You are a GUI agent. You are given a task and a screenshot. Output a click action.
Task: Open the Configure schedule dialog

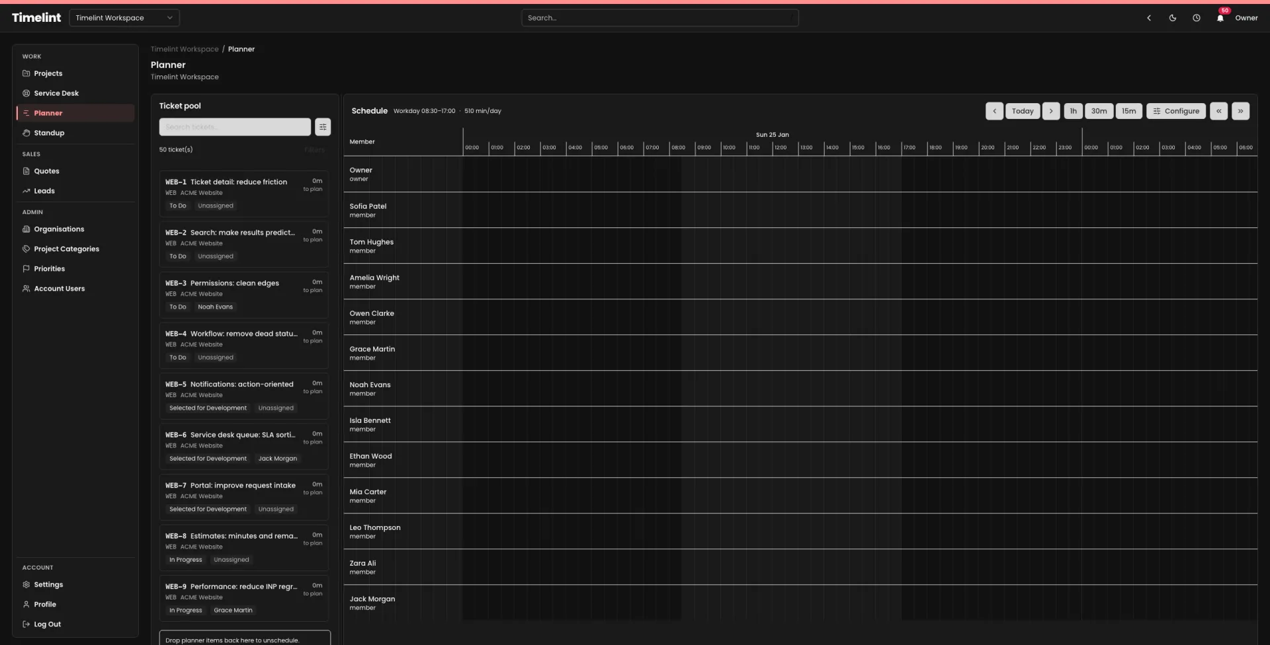point(1177,111)
